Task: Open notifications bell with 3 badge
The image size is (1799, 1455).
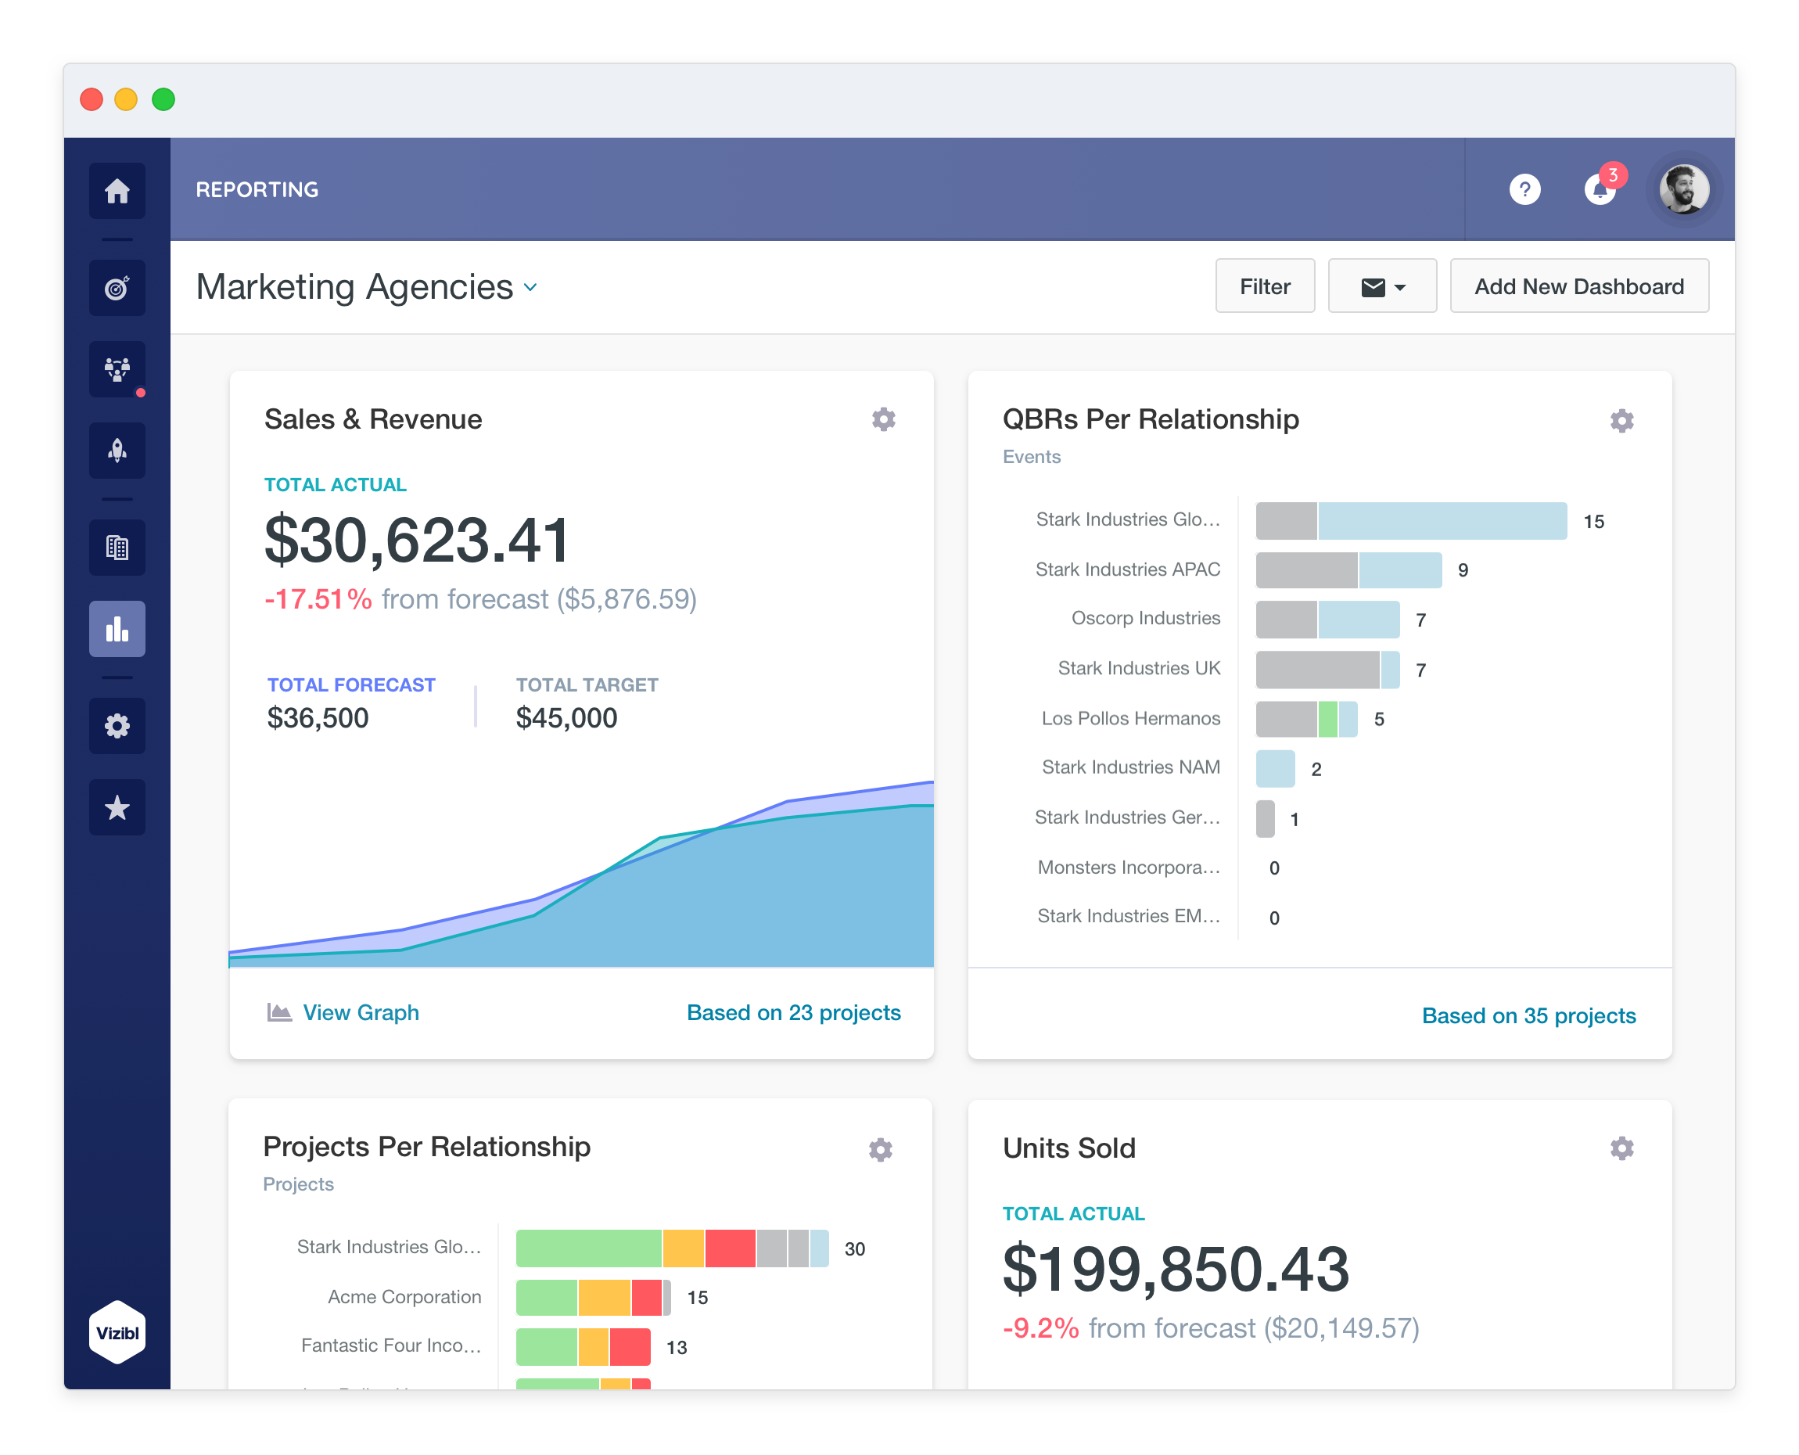Action: click(x=1600, y=189)
